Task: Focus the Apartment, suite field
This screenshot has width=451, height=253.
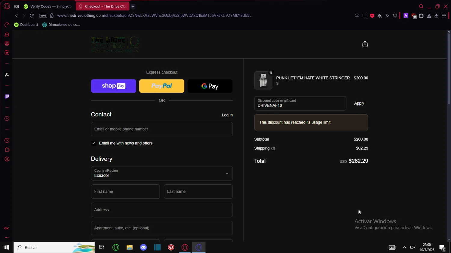Action: point(162,228)
